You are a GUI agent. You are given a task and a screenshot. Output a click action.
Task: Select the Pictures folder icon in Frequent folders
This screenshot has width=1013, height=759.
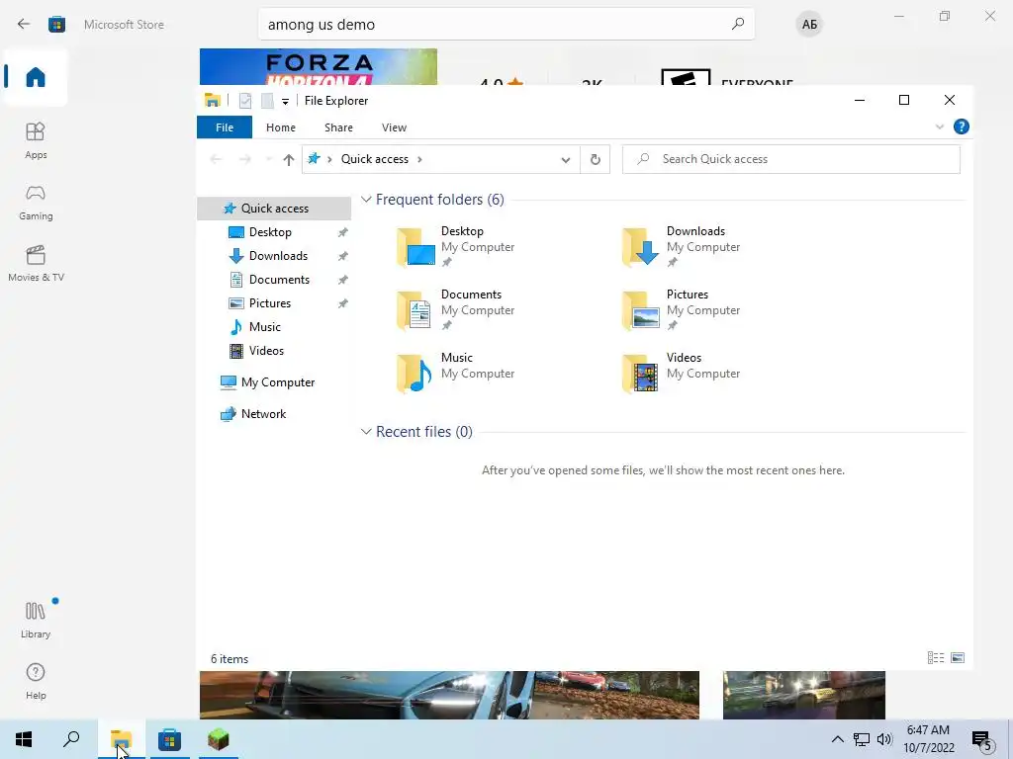pos(640,309)
